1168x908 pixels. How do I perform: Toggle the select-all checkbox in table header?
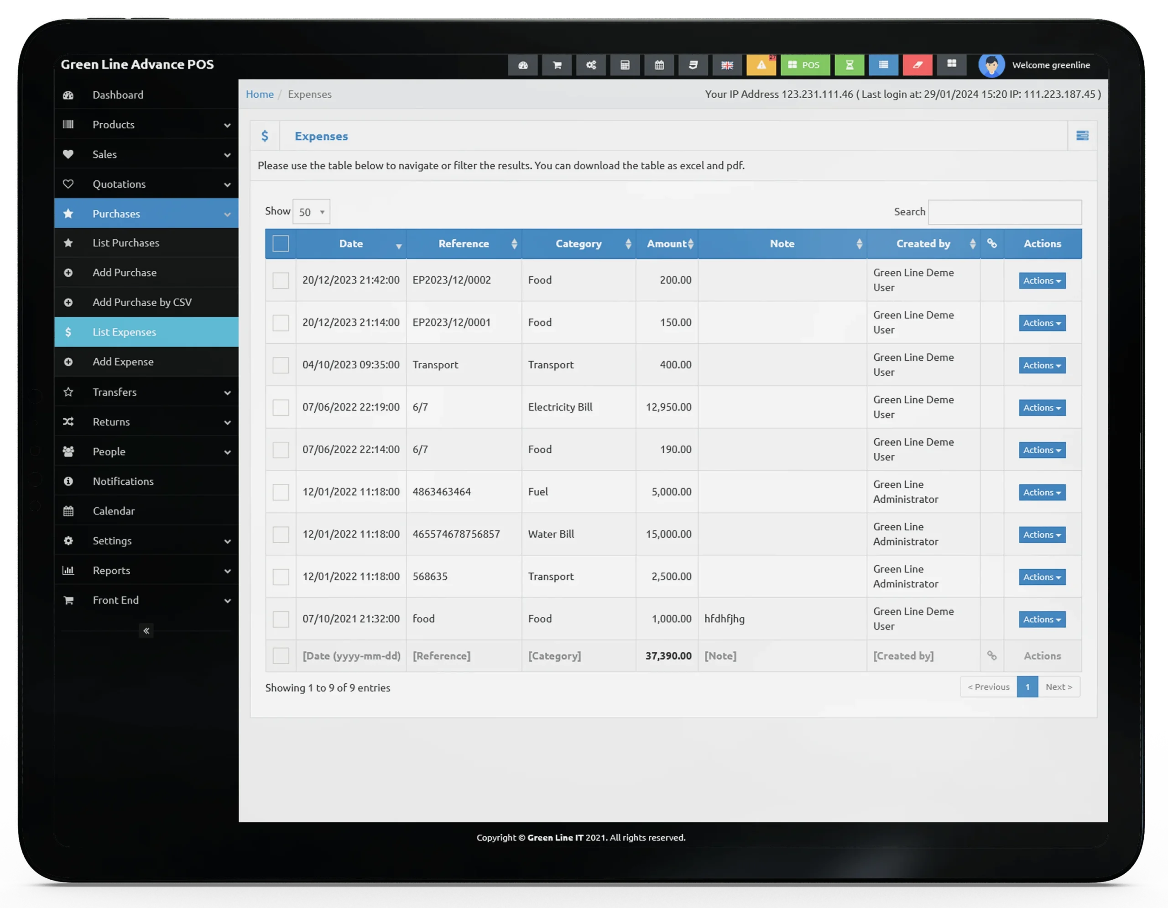[x=280, y=243]
